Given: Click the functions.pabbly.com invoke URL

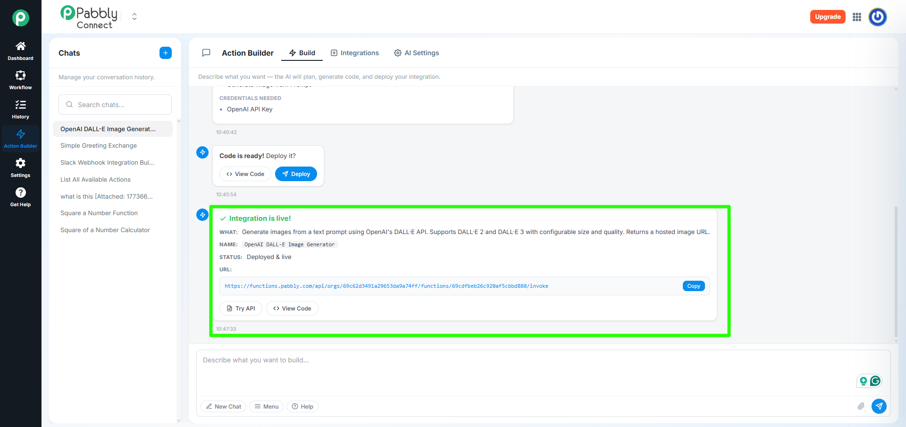Looking at the screenshot, I should tap(386, 286).
